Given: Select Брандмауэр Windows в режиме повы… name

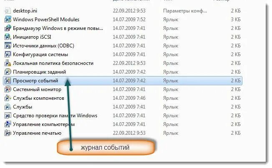Looking at the screenshot, I should point(58,28).
